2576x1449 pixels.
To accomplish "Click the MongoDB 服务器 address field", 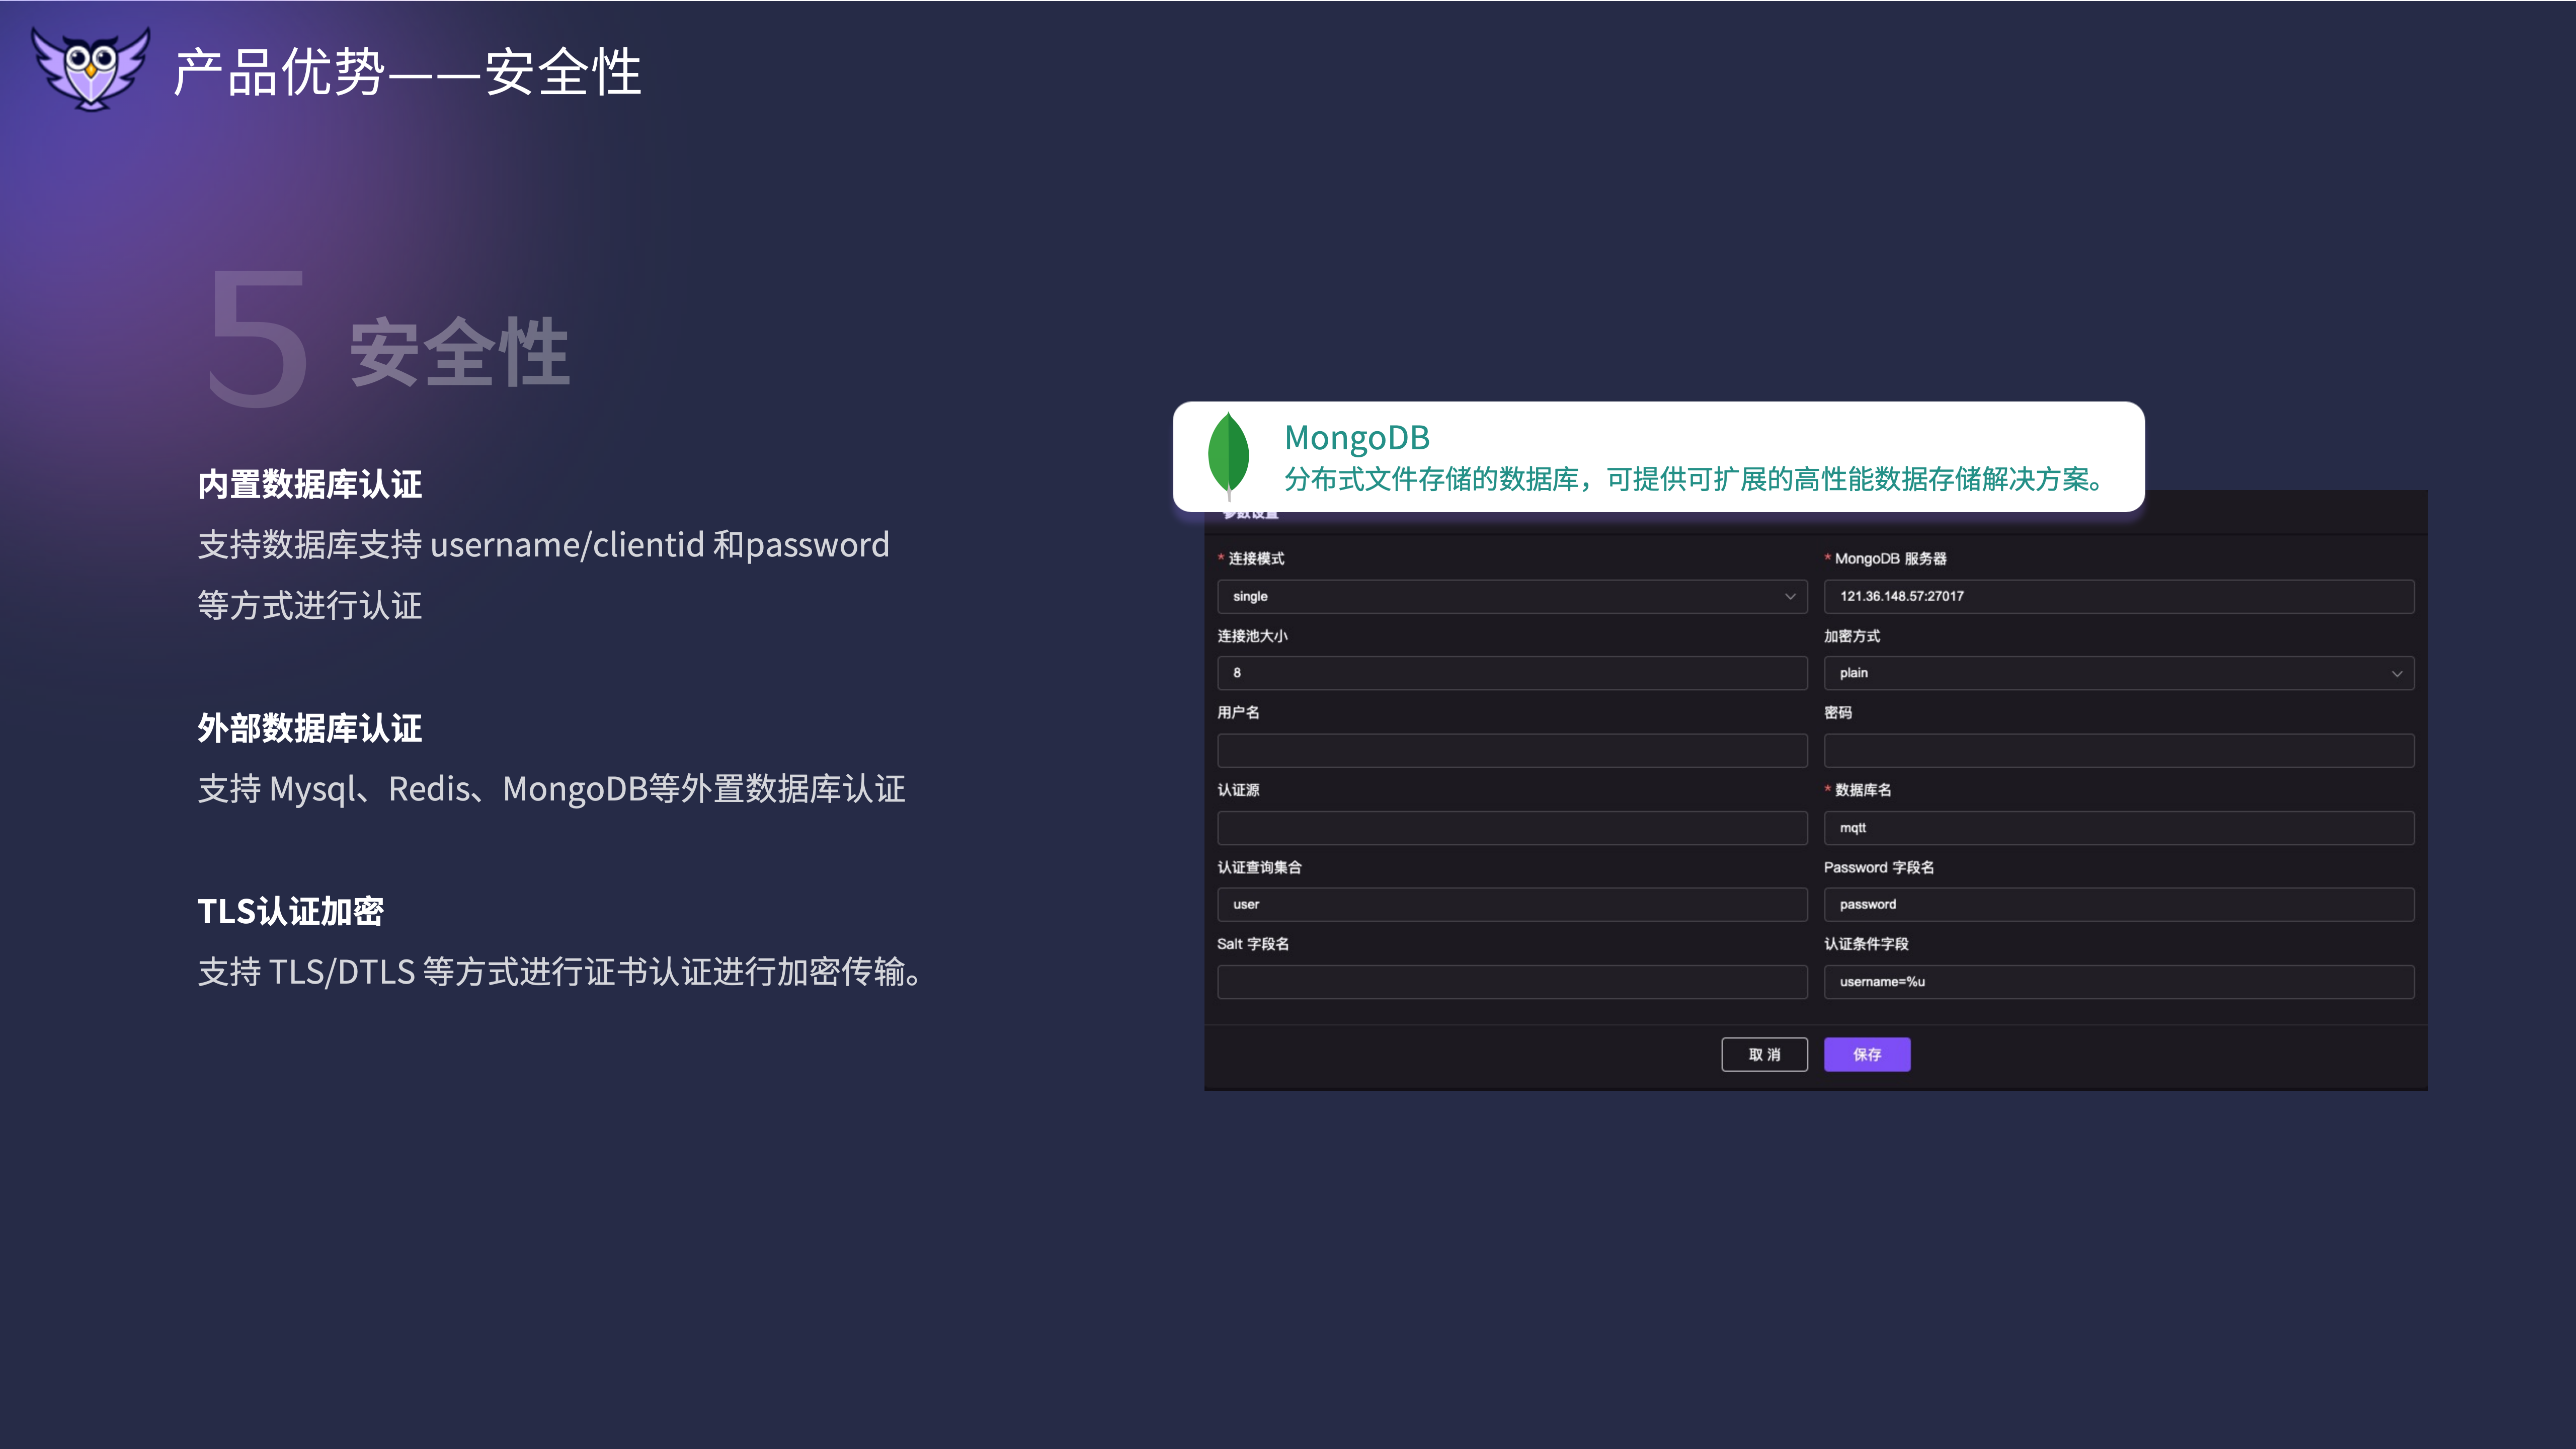I will tap(2118, 596).
